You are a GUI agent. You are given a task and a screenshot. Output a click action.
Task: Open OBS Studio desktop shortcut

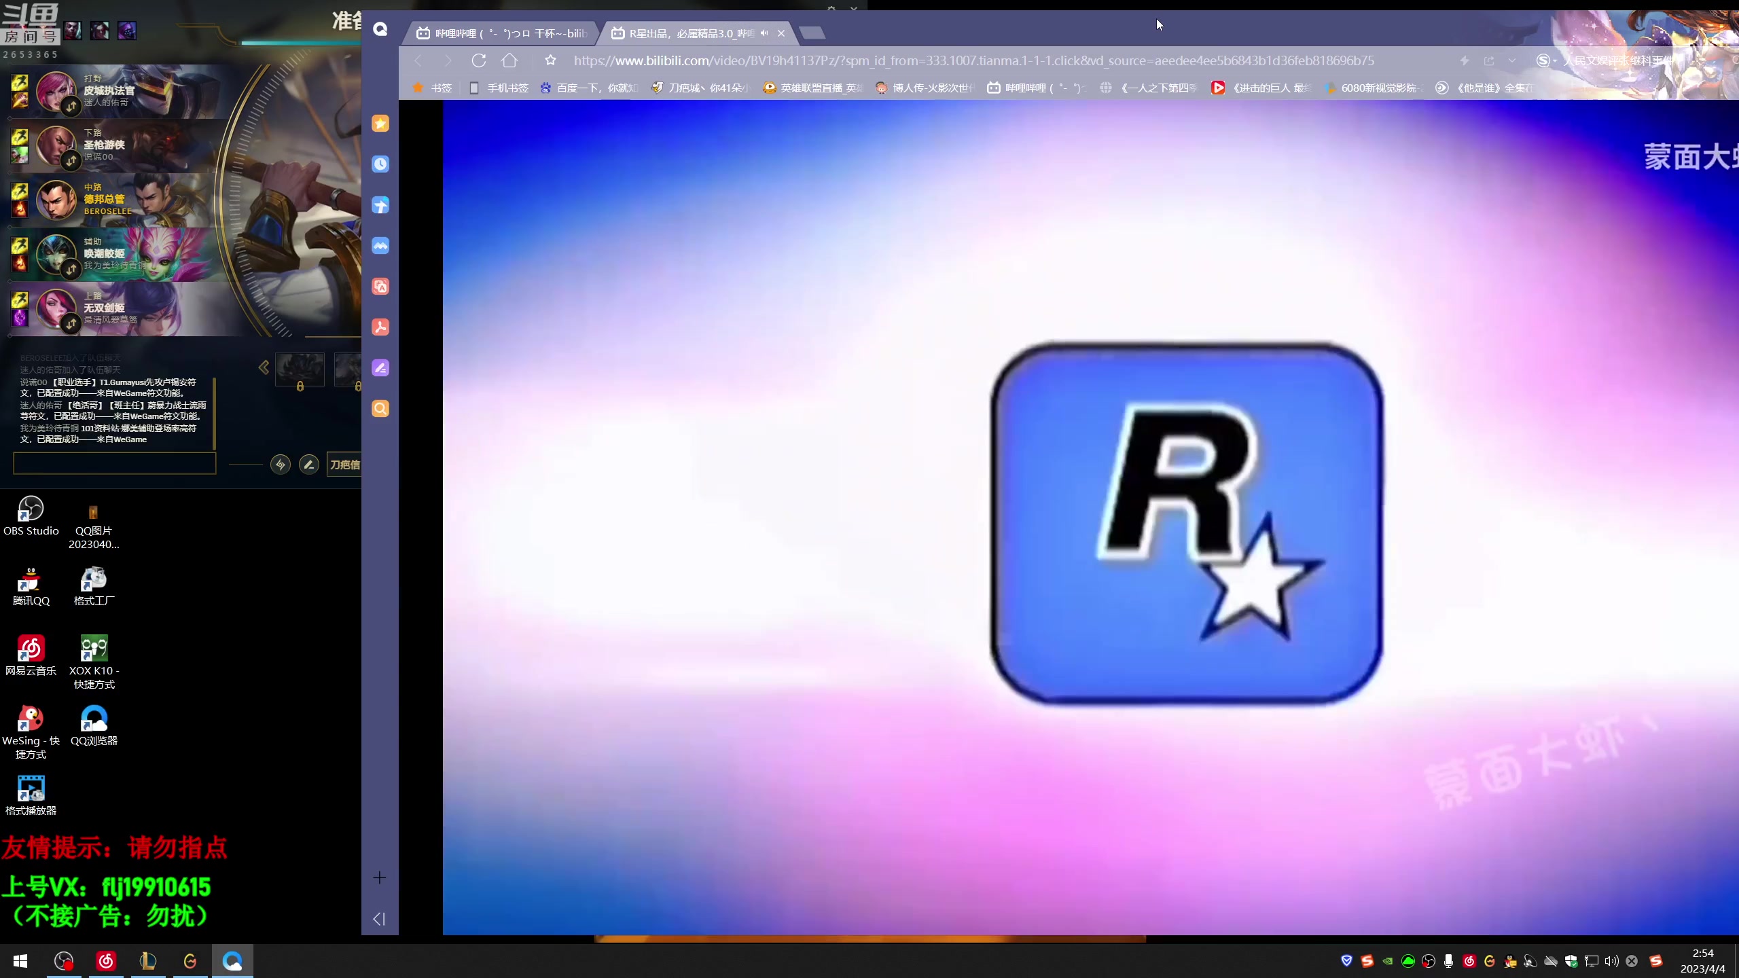(31, 517)
